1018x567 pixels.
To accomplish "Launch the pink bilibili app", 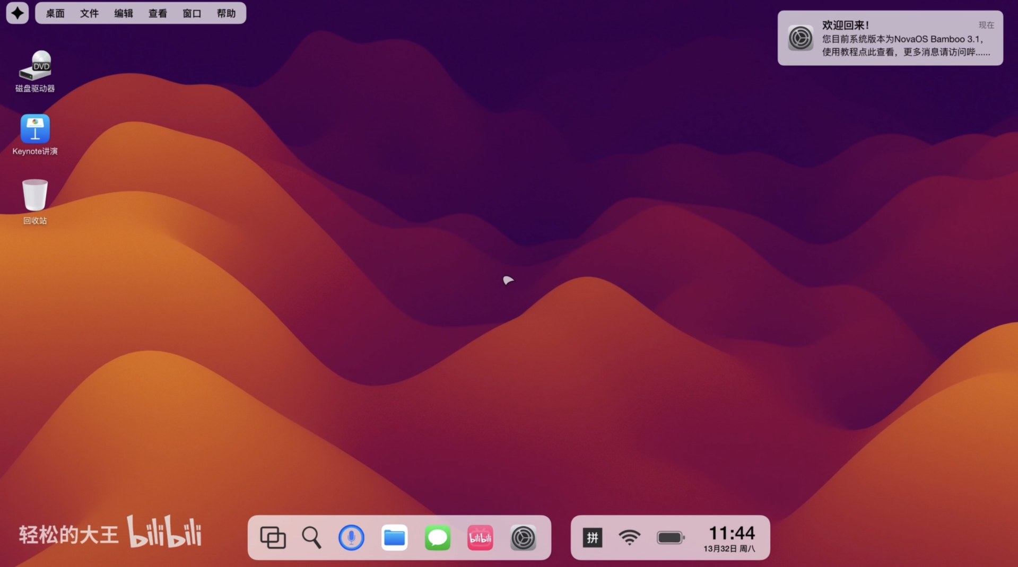I will (x=480, y=537).
